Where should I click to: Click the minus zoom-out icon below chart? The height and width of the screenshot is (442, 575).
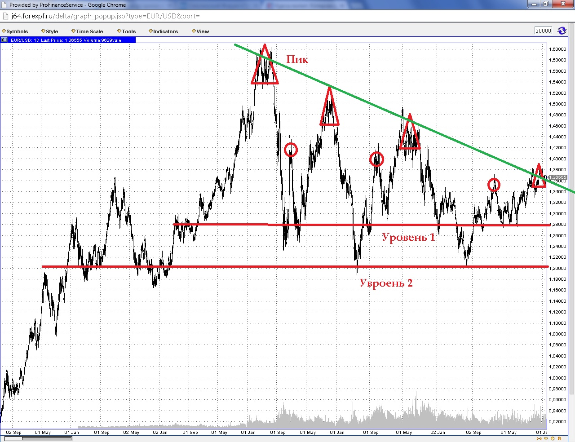(x=546, y=438)
